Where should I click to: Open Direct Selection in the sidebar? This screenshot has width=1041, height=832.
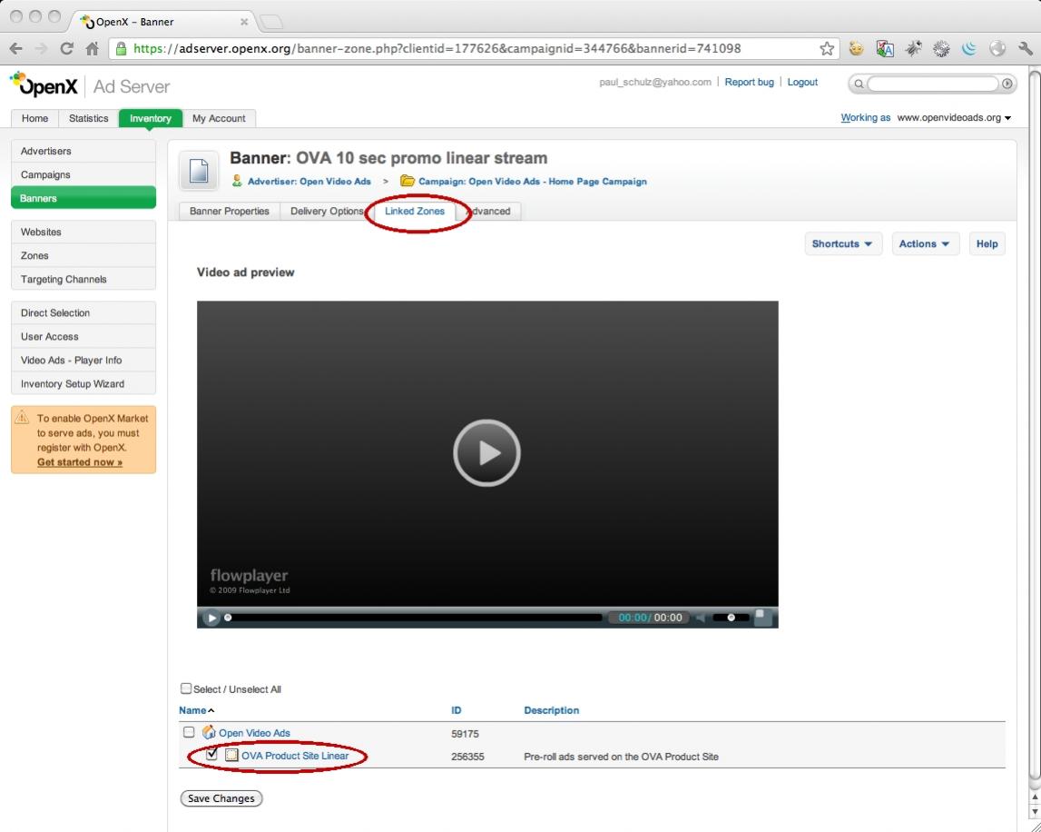[83, 313]
